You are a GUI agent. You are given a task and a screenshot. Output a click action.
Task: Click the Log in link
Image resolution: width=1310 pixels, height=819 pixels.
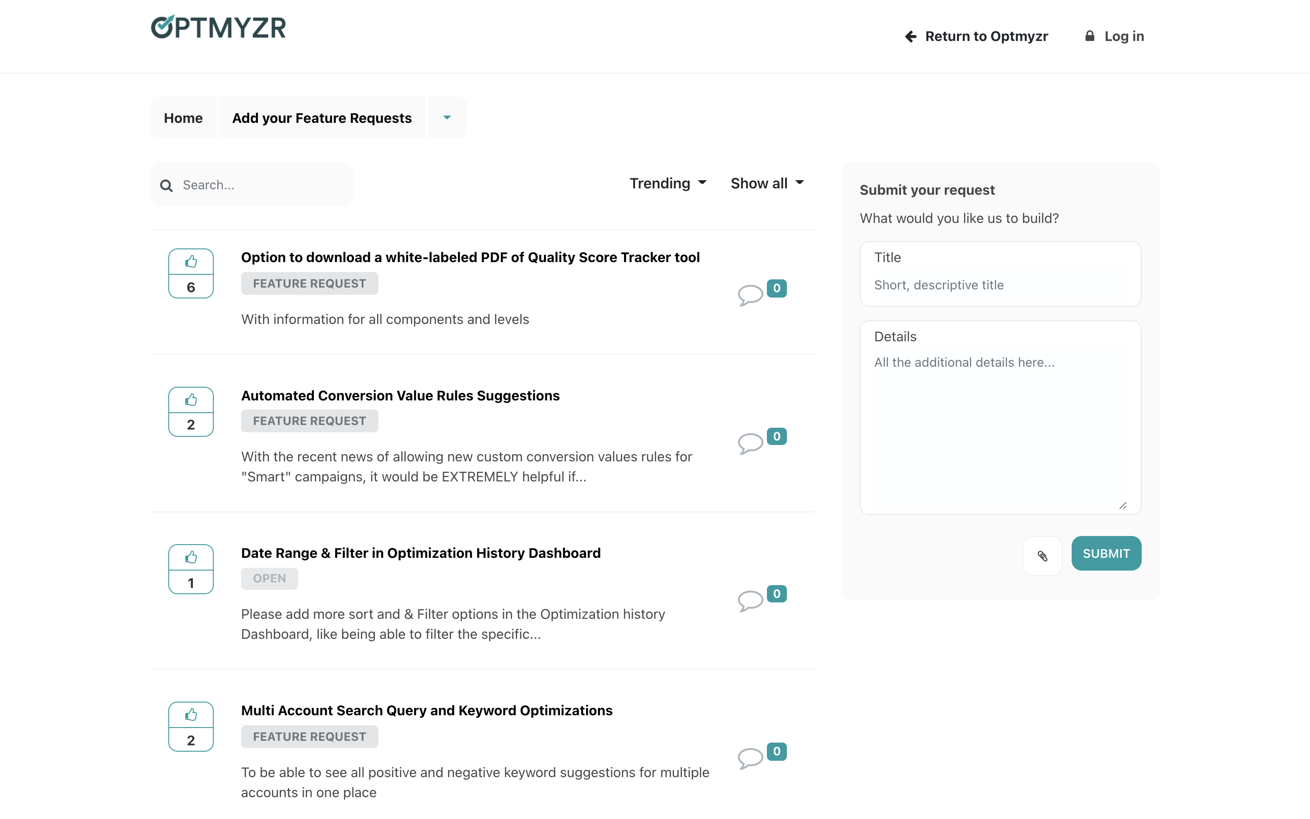(x=1114, y=36)
